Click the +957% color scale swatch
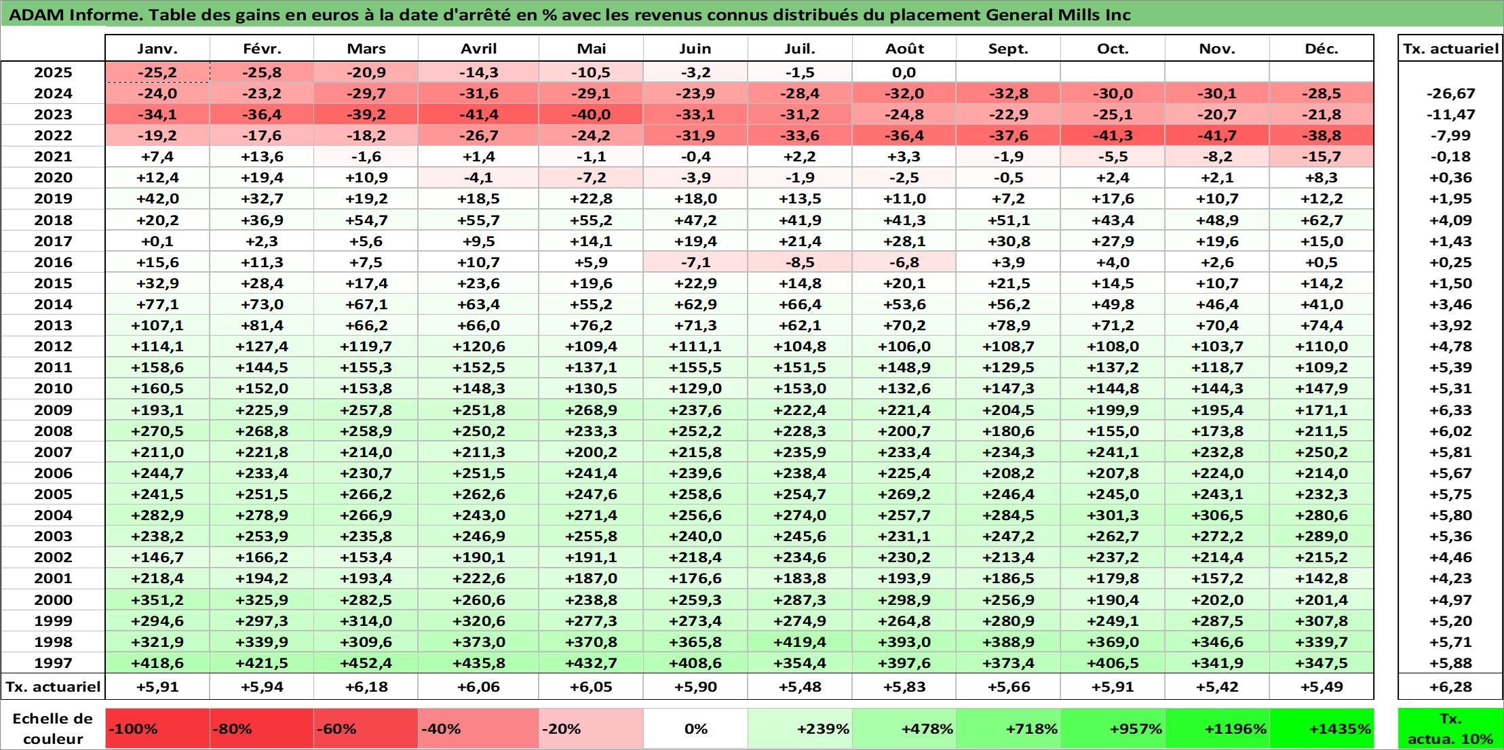The height and width of the screenshot is (750, 1504). click(1113, 729)
